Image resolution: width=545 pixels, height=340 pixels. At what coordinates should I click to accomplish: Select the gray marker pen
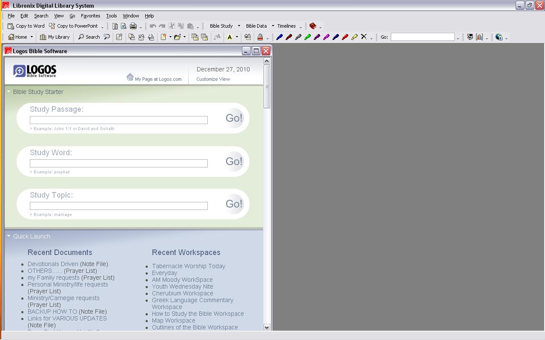click(298, 37)
